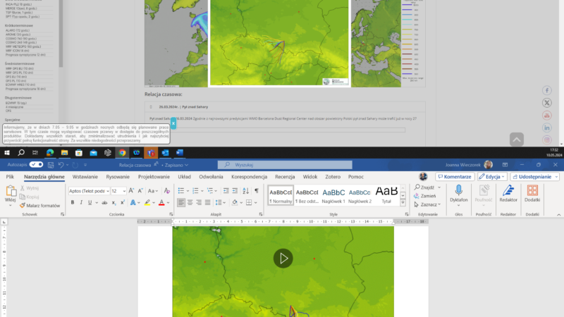Apply Underline formatting
This screenshot has height=317, width=564.
90,203
